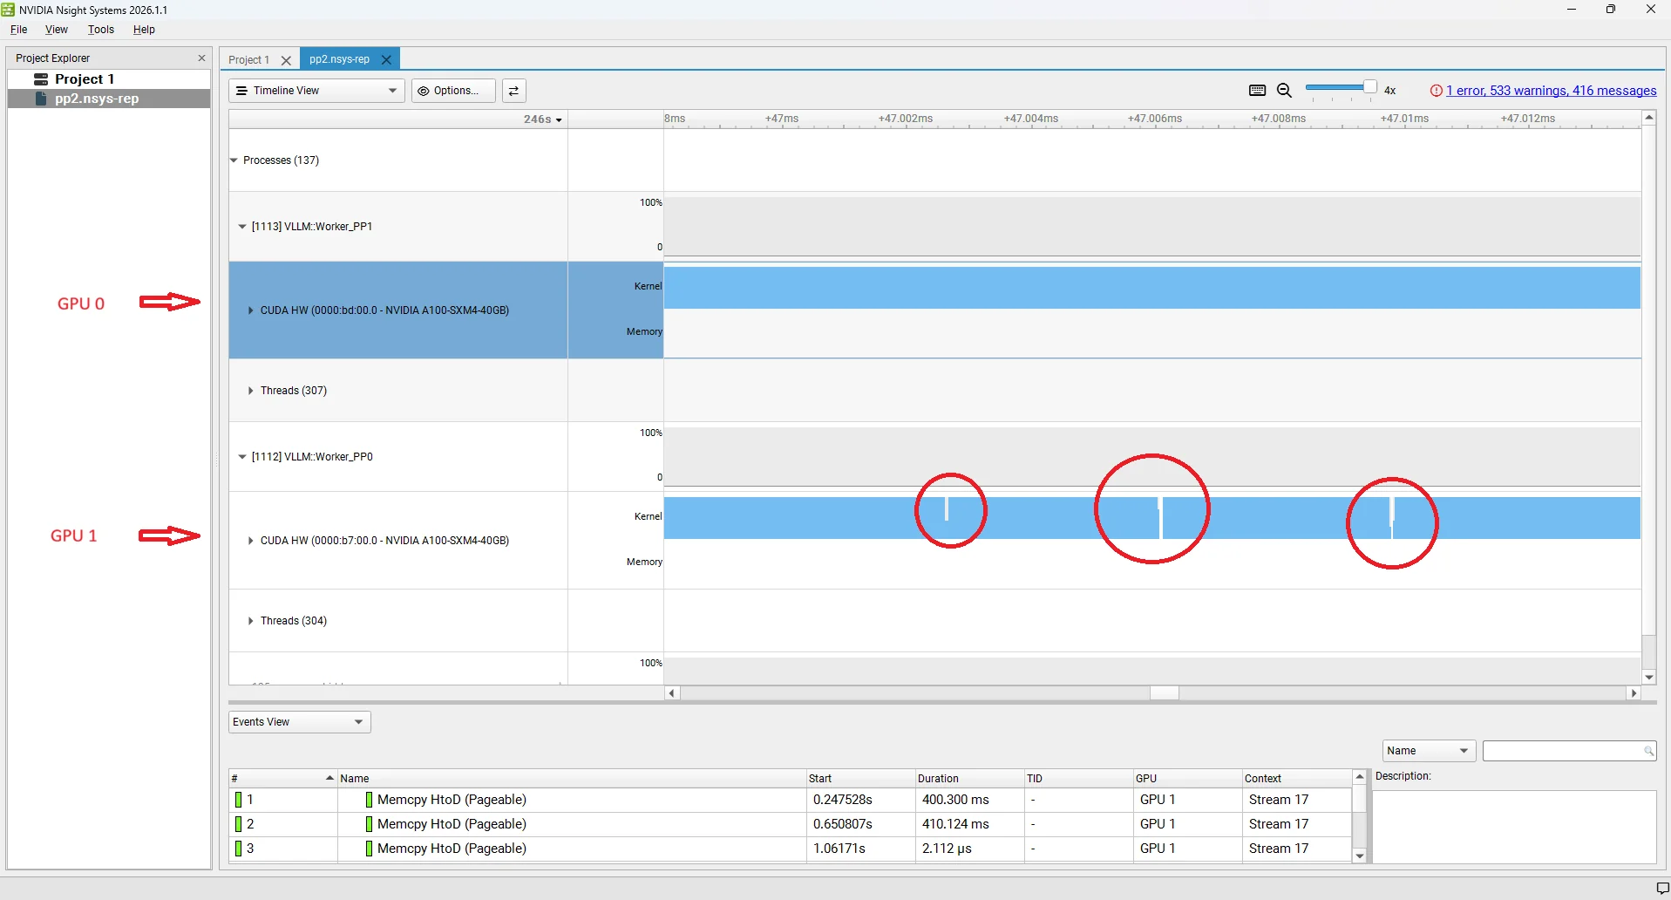Click the Project 1 icon in Project Explorer
This screenshot has height=900, width=1671.
40,78
